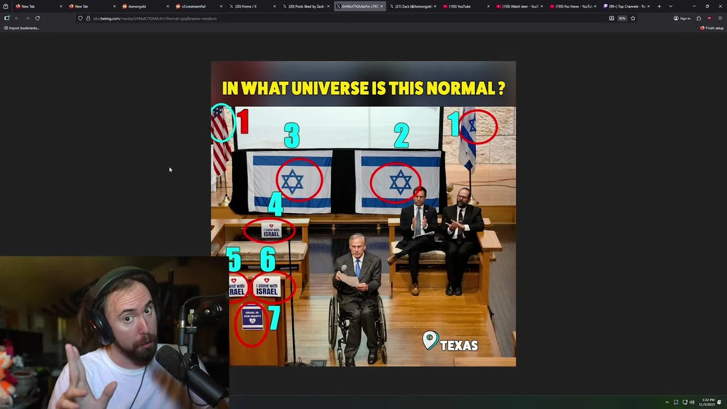Click Finish setup link
The image size is (727, 409).
(712, 28)
